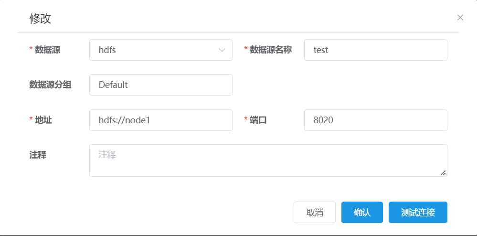The image size is (477, 236).
Task: Focus the 端口 field showing 8020
Action: tap(375, 120)
